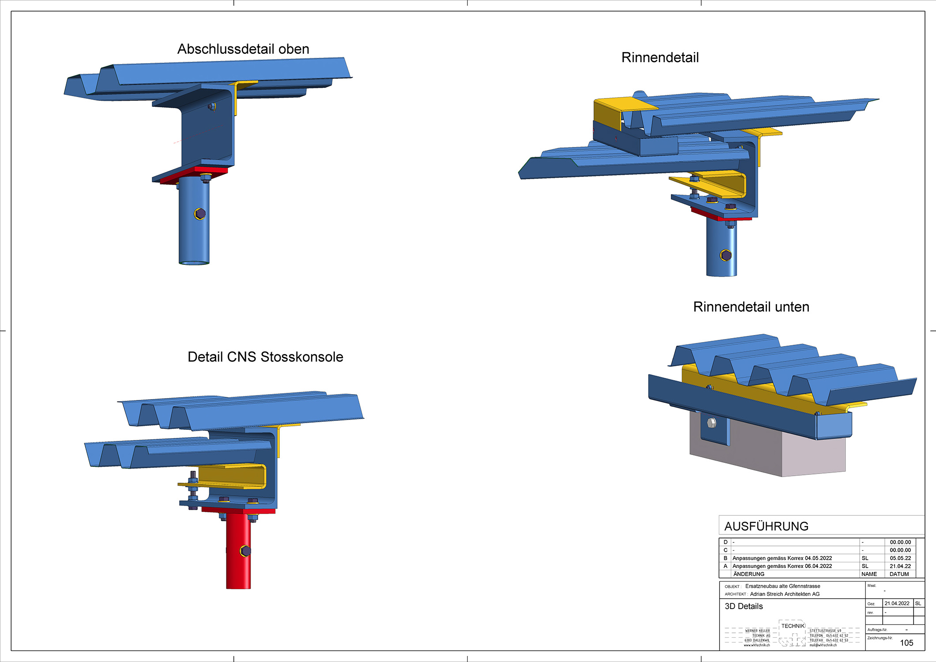The width and height of the screenshot is (936, 662).
Task: Click the 'Auftrags-Nr.' label
Action: 877,630
